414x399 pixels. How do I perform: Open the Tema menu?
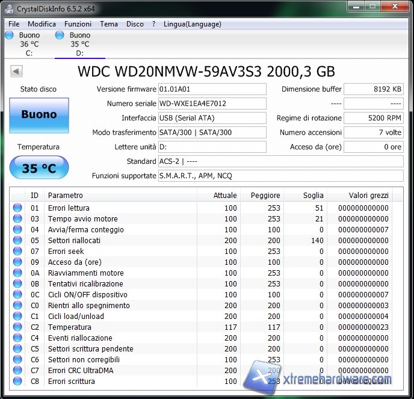click(109, 24)
